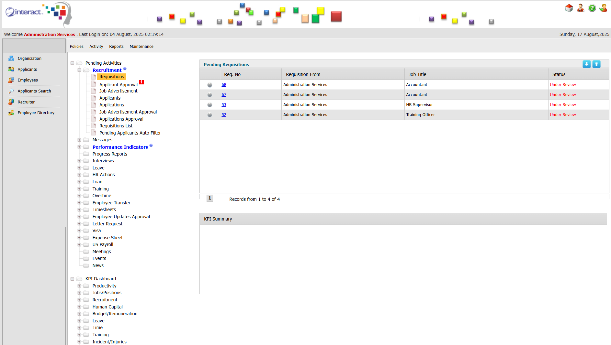Viewport: 611px width, 345px height.
Task: Go to page 1 of records
Action: pyautogui.click(x=210, y=198)
